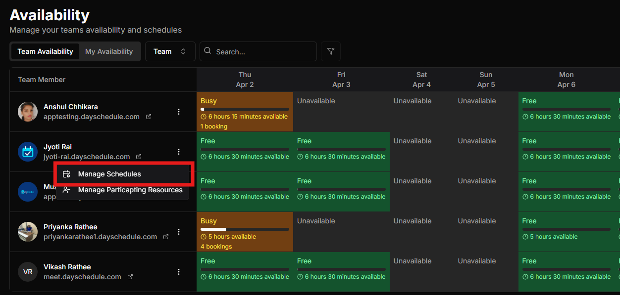Select the Team Availability view
620x295 pixels.
click(45, 51)
